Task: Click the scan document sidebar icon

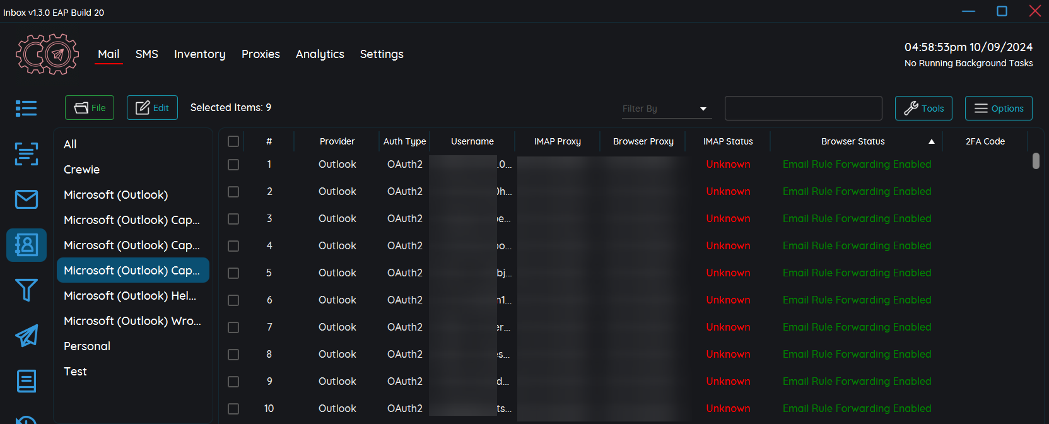Action: (x=26, y=153)
